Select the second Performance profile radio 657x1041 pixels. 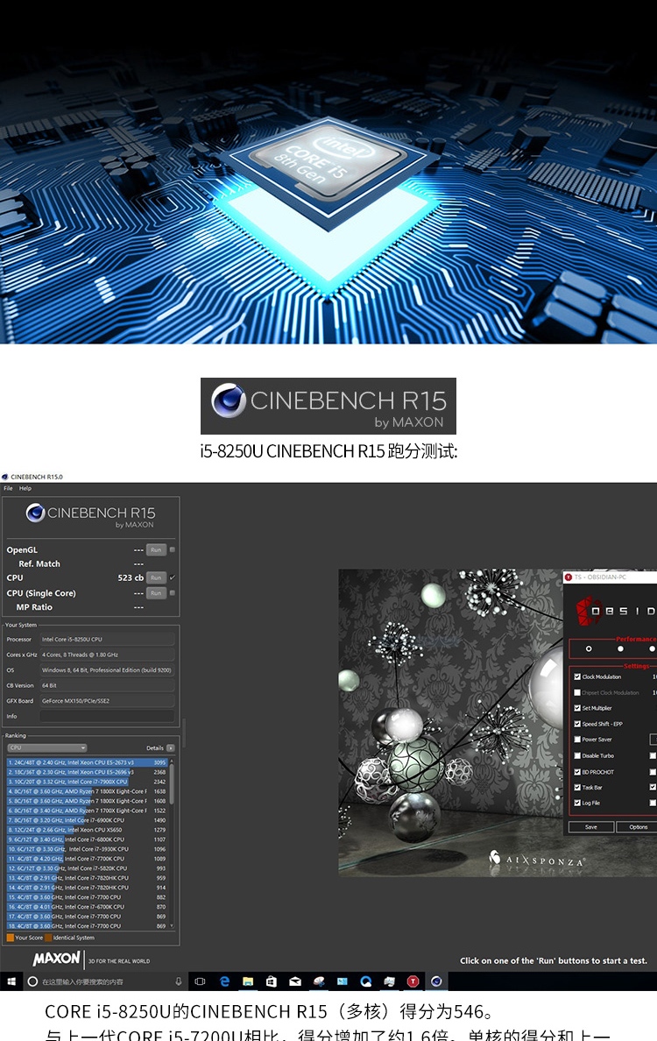coord(620,648)
